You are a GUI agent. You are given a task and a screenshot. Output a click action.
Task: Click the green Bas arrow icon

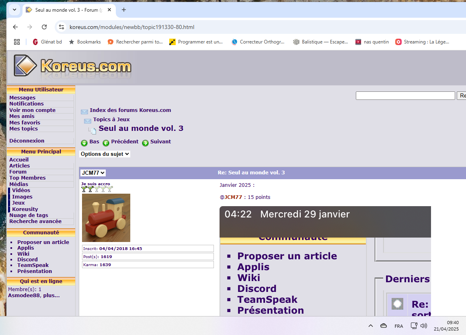click(x=84, y=143)
